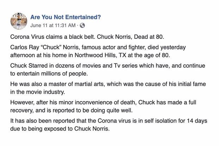The height and width of the screenshot is (146, 219).
Task: Click the final line 'due to being exposed'
Action: point(60,129)
